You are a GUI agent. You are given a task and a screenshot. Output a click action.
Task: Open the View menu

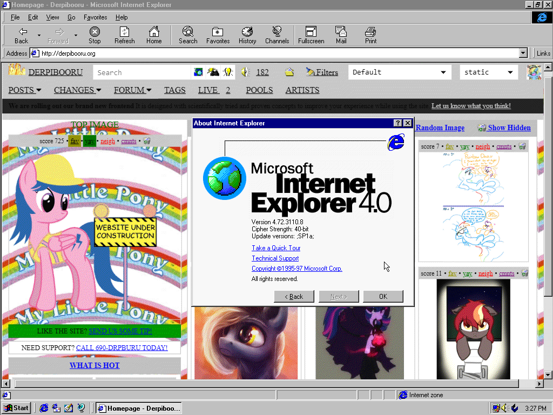[52, 17]
